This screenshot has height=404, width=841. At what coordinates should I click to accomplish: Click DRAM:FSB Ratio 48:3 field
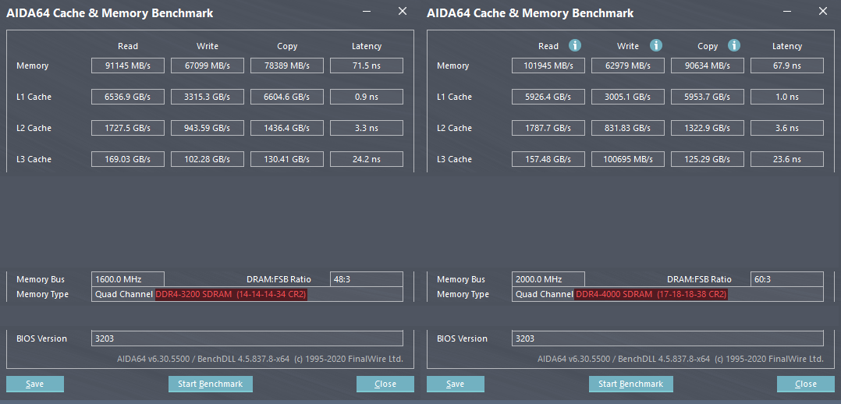click(x=367, y=279)
